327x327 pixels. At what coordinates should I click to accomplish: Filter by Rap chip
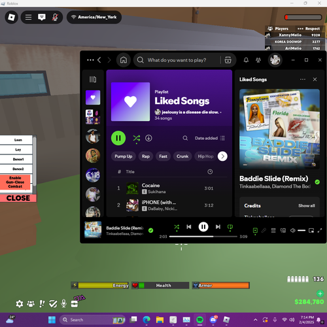[146, 156]
